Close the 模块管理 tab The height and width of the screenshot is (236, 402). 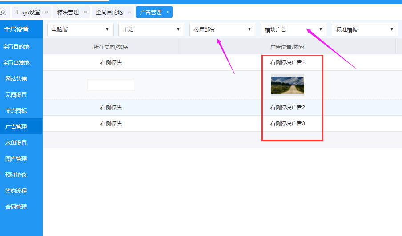(x=85, y=12)
